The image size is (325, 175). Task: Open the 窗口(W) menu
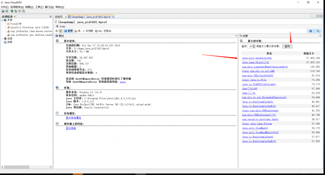[x=49, y=7]
